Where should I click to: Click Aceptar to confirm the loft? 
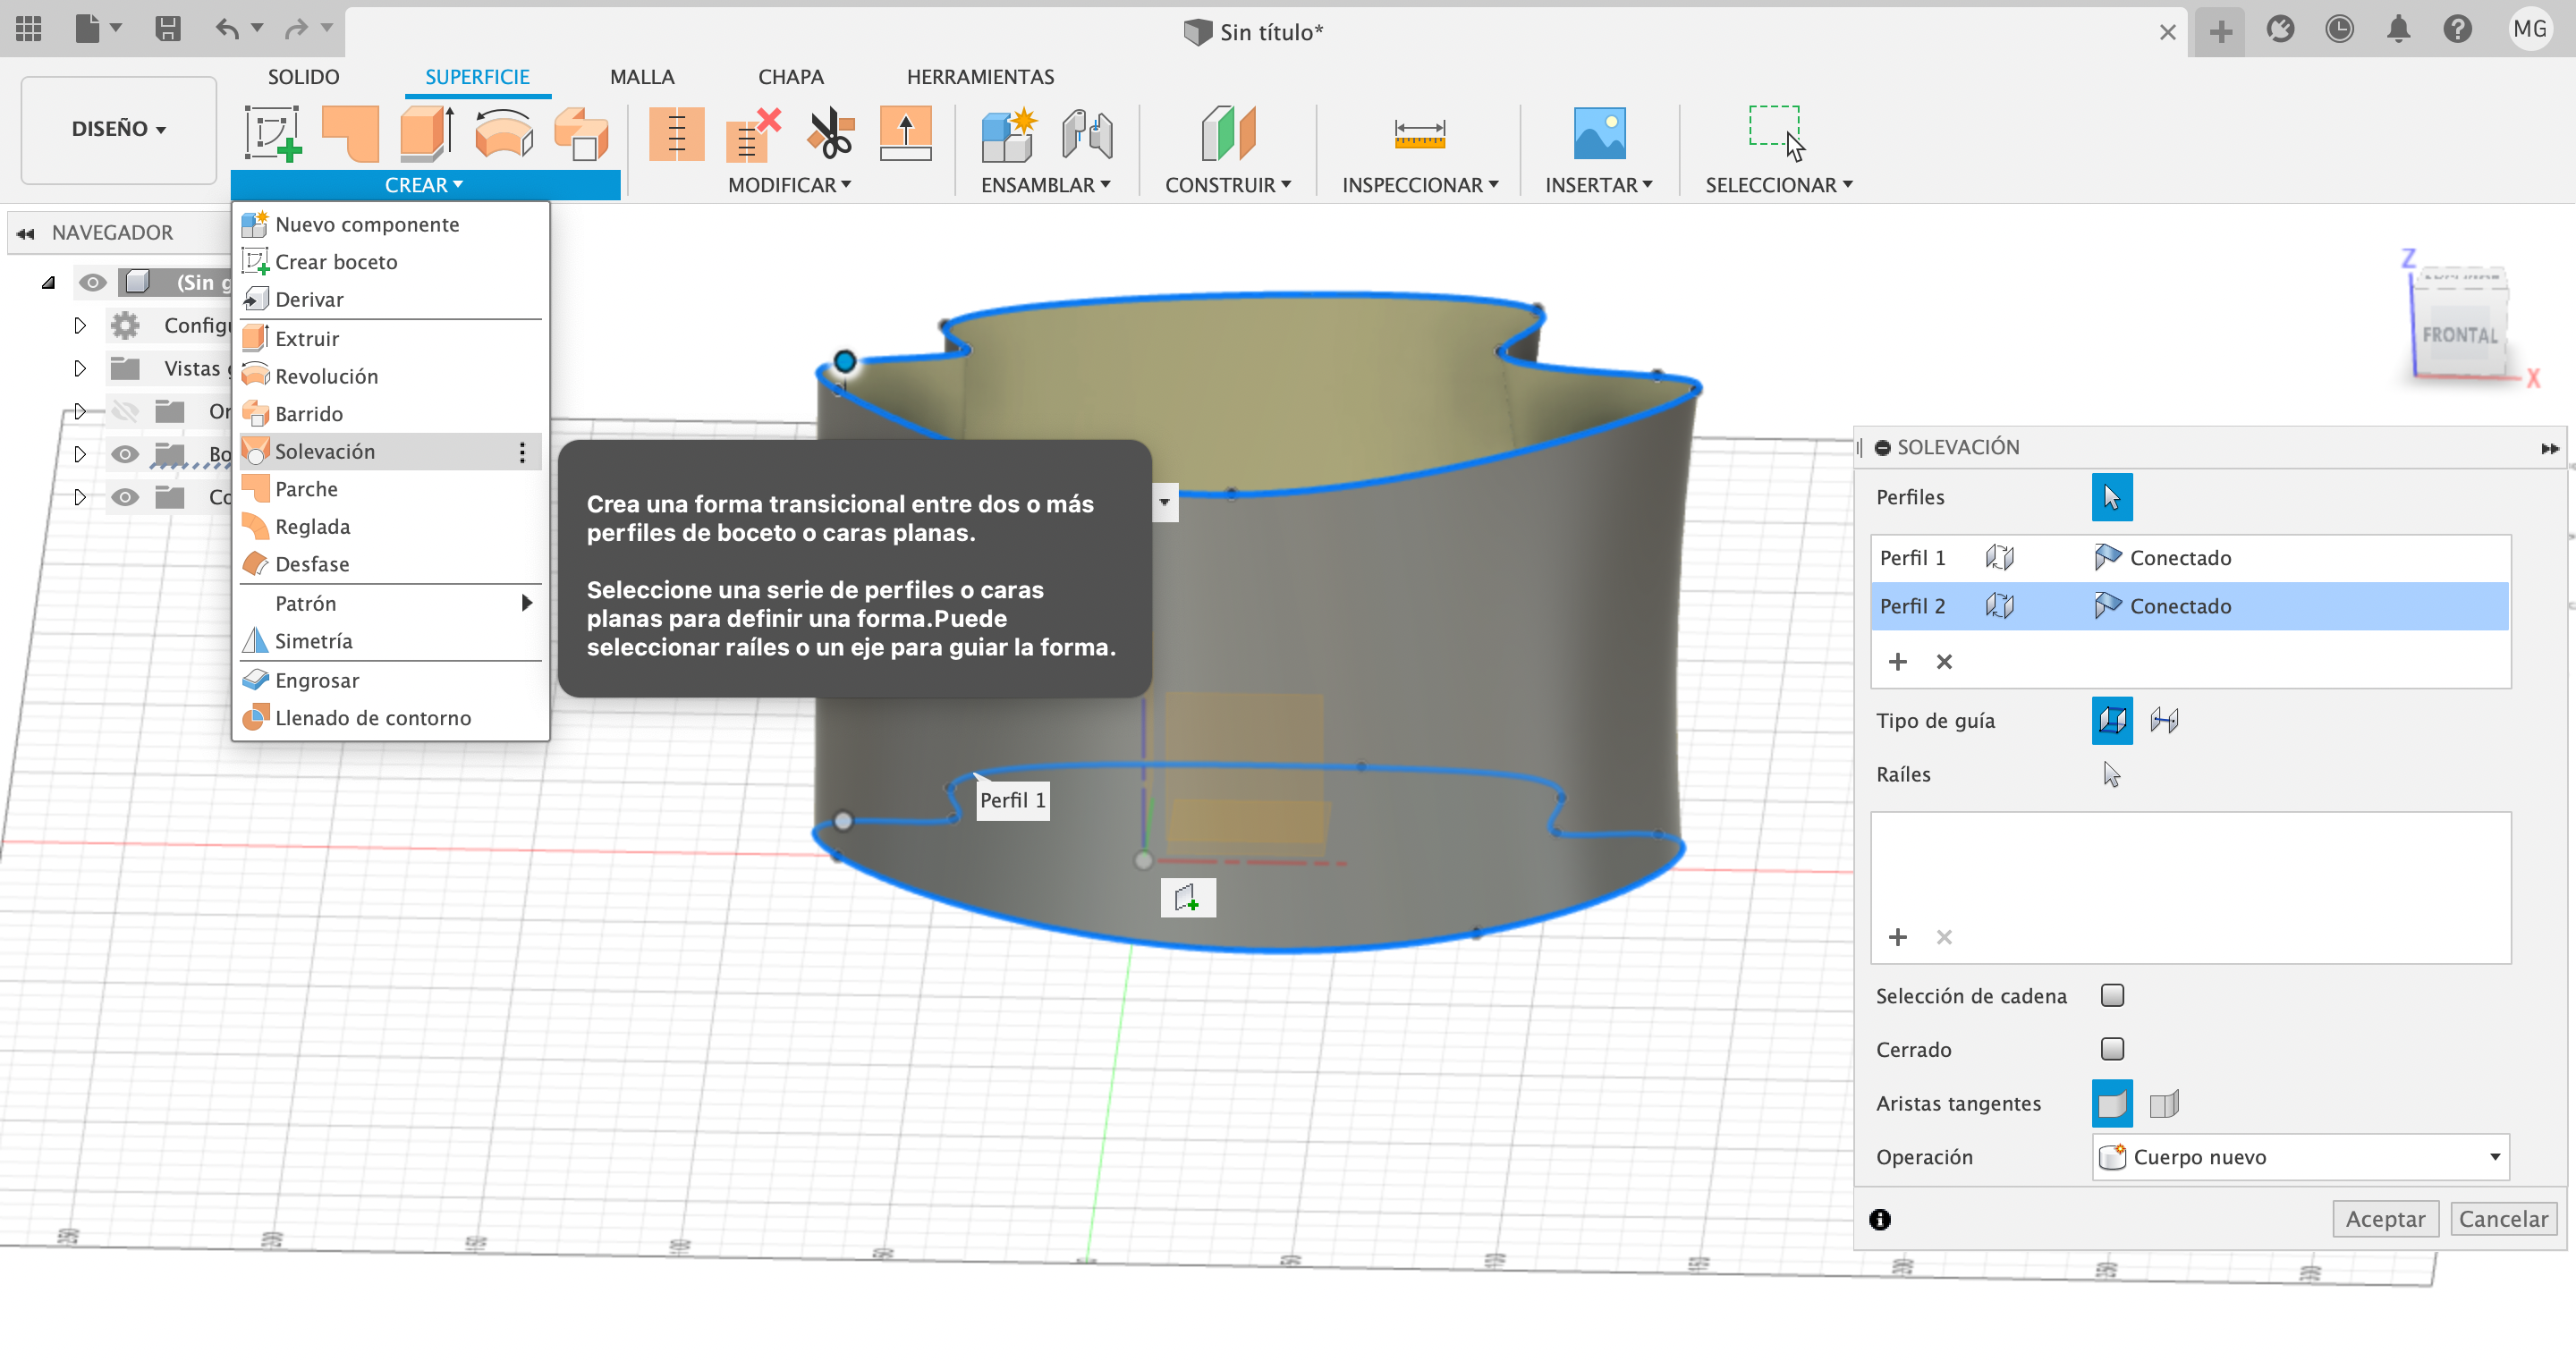pyautogui.click(x=2385, y=1218)
